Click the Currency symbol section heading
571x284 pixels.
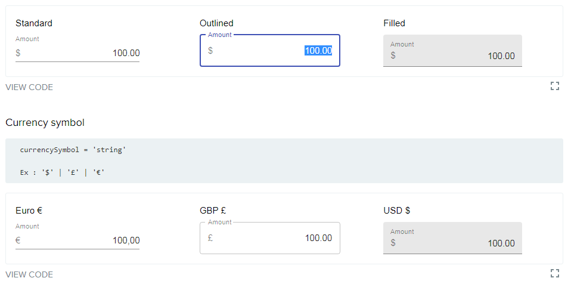[45, 123]
